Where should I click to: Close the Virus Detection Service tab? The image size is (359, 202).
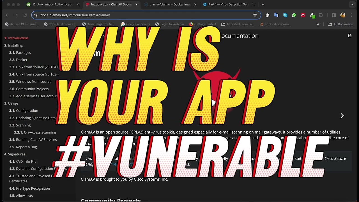click(254, 4)
